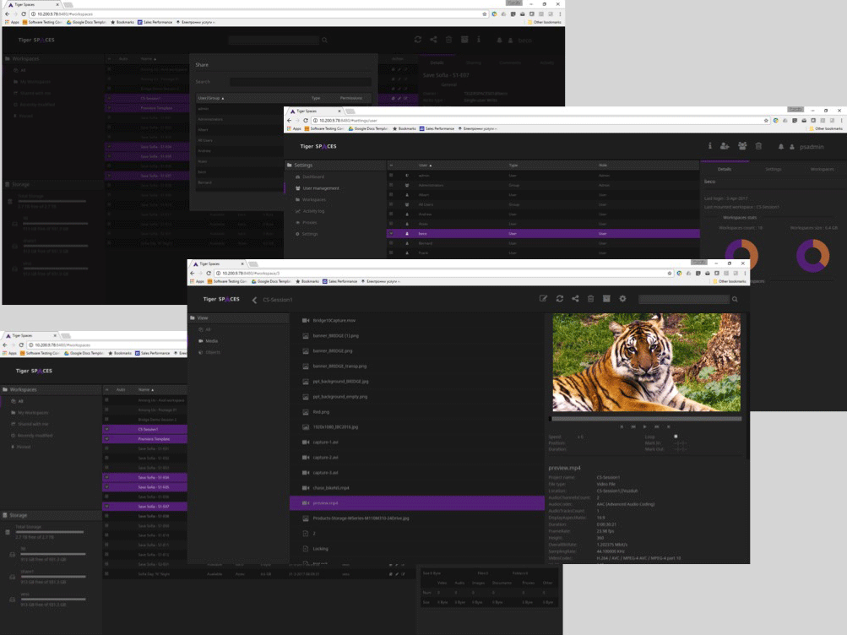Select User management in the Settings sidebar
This screenshot has width=847, height=635.
pos(318,188)
